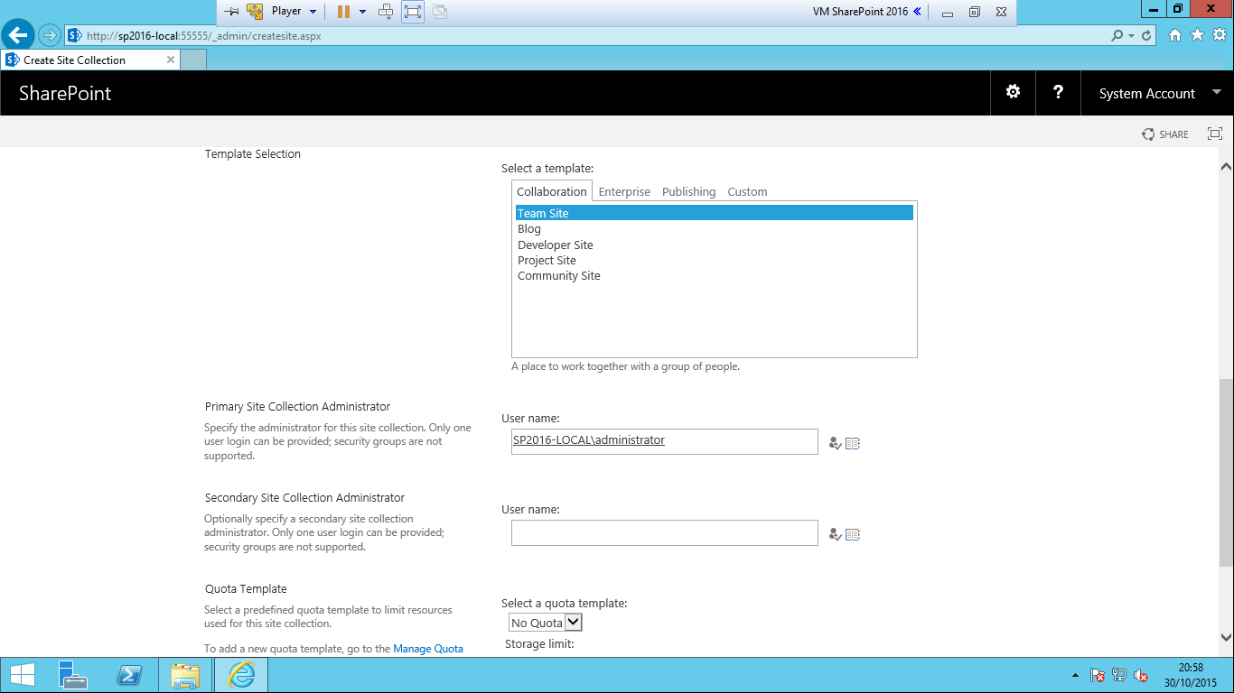This screenshot has width=1234, height=693.
Task: Close the Create Site Collection tab
Action: coord(170,60)
